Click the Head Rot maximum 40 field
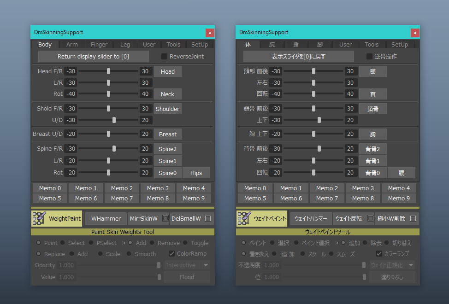Image resolution: width=449 pixels, height=304 pixels. [x=146, y=94]
